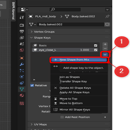
Task: Click the Vertex Groups panel drag grip
Action: pos(107,31)
